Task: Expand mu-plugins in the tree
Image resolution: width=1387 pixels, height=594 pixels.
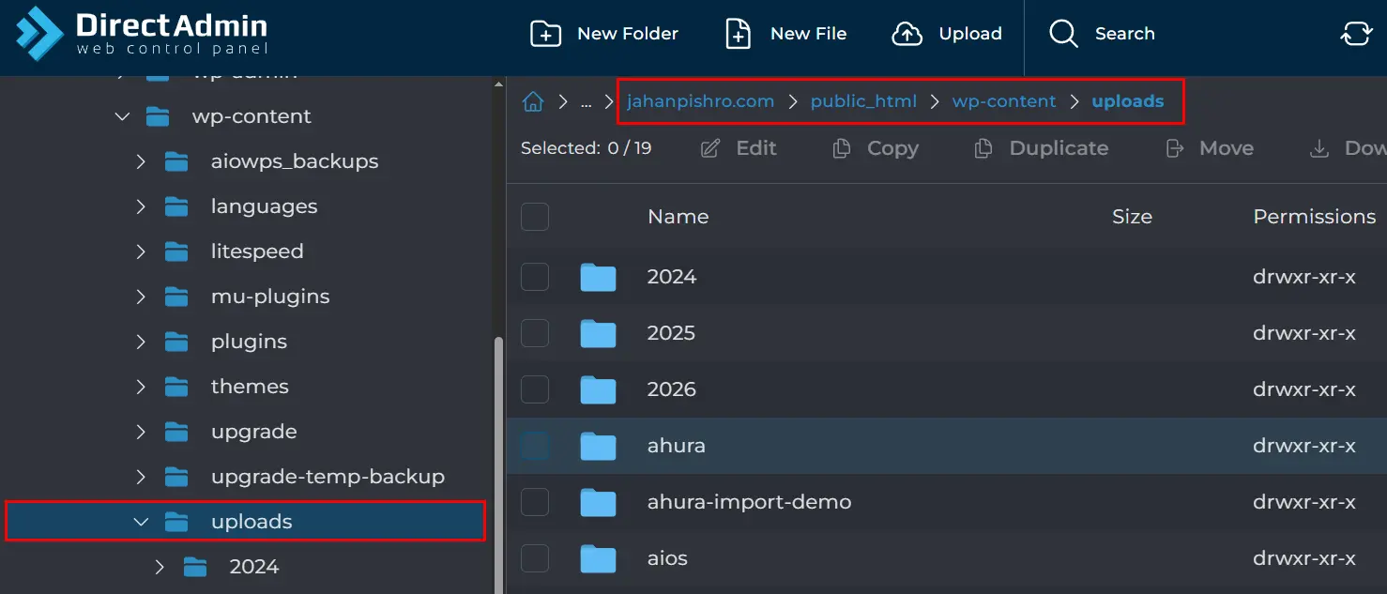Action: click(x=141, y=297)
